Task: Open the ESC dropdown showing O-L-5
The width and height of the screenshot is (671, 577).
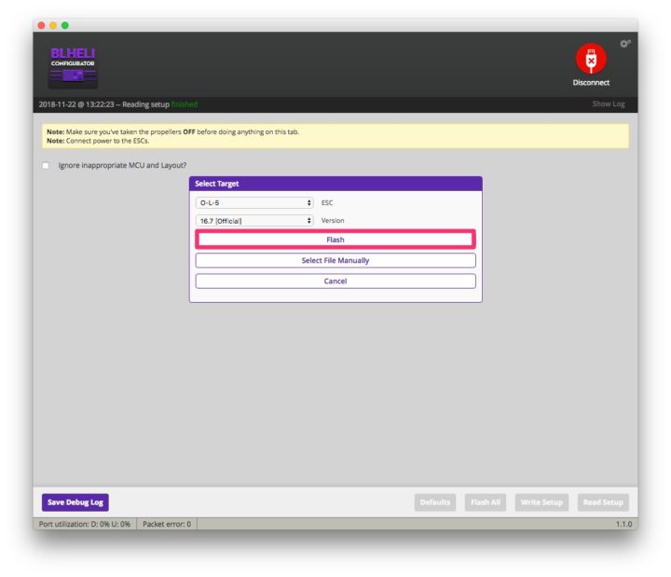Action: click(254, 202)
